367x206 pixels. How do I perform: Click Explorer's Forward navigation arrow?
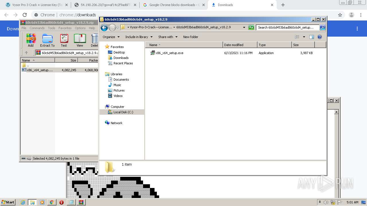click(112, 27)
